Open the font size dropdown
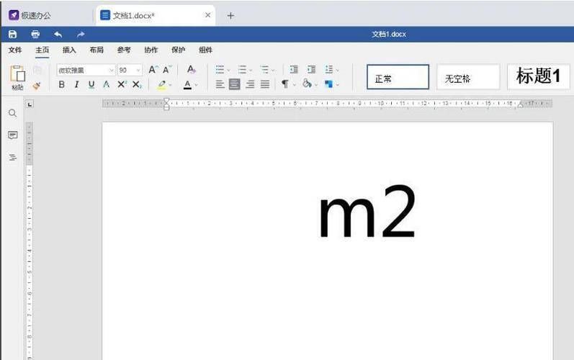This screenshot has width=574, height=360. (x=138, y=71)
